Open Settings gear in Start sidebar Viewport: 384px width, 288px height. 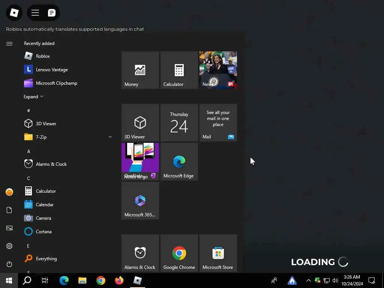[x=9, y=246]
